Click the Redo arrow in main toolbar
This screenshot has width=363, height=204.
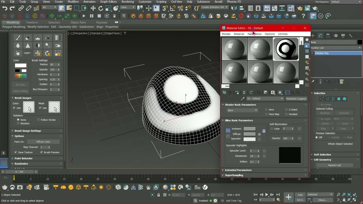coord(12,8)
